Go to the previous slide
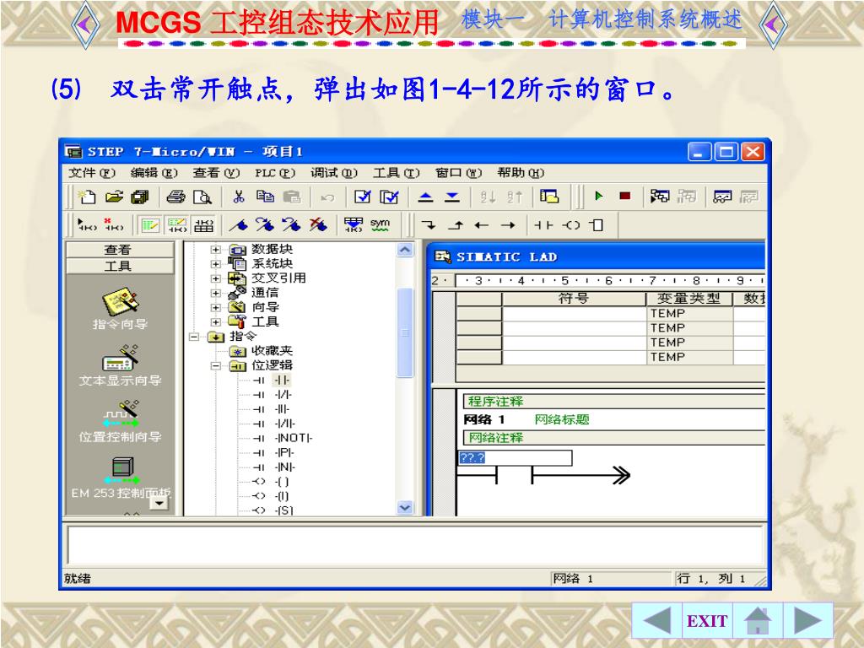The image size is (864, 648). pos(656,621)
